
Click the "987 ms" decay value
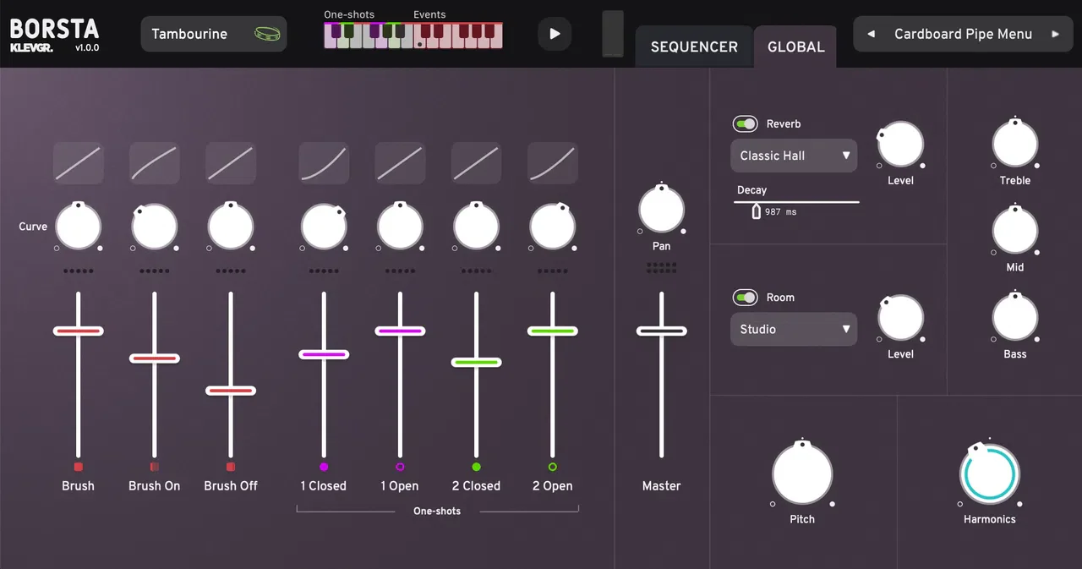coord(781,212)
